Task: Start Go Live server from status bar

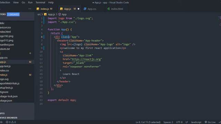Action: point(210,122)
